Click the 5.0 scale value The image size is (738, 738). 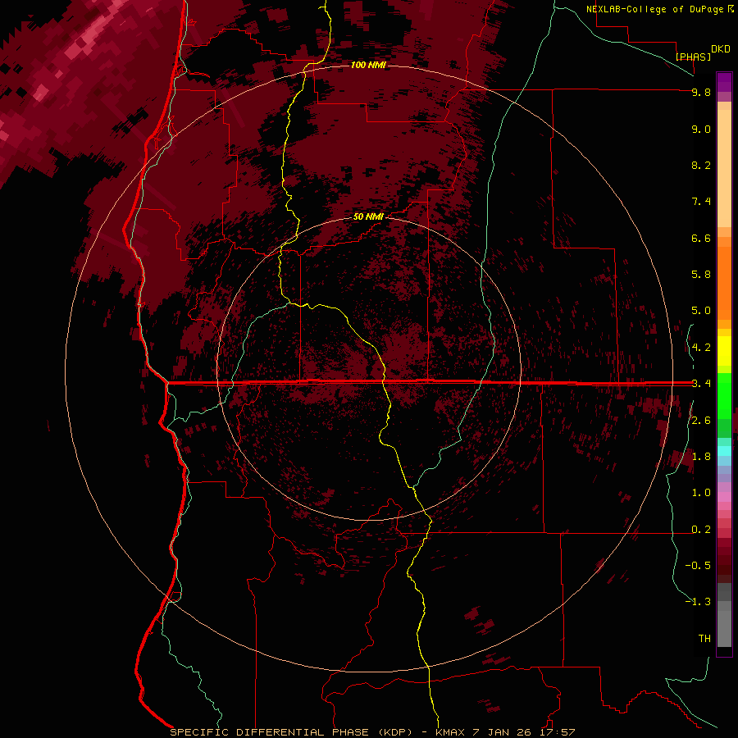[701, 311]
